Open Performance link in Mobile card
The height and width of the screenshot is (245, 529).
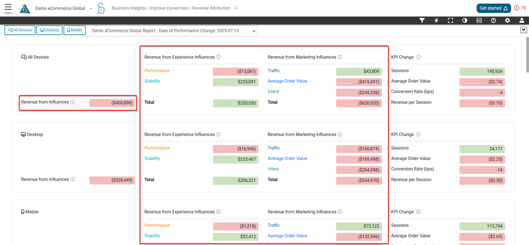point(157,225)
